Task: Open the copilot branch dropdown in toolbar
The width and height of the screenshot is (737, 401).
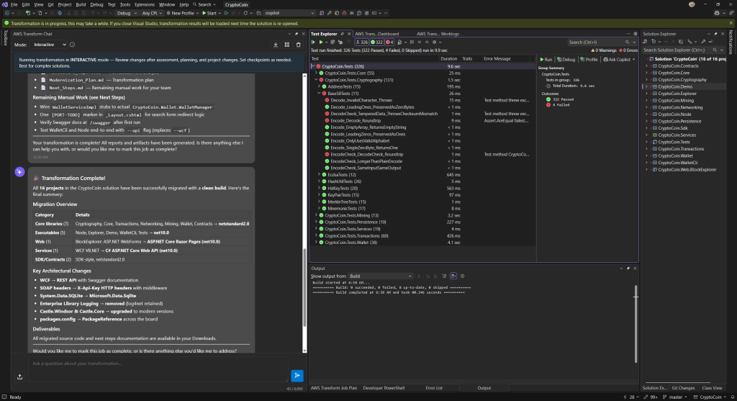Action: coord(289,13)
